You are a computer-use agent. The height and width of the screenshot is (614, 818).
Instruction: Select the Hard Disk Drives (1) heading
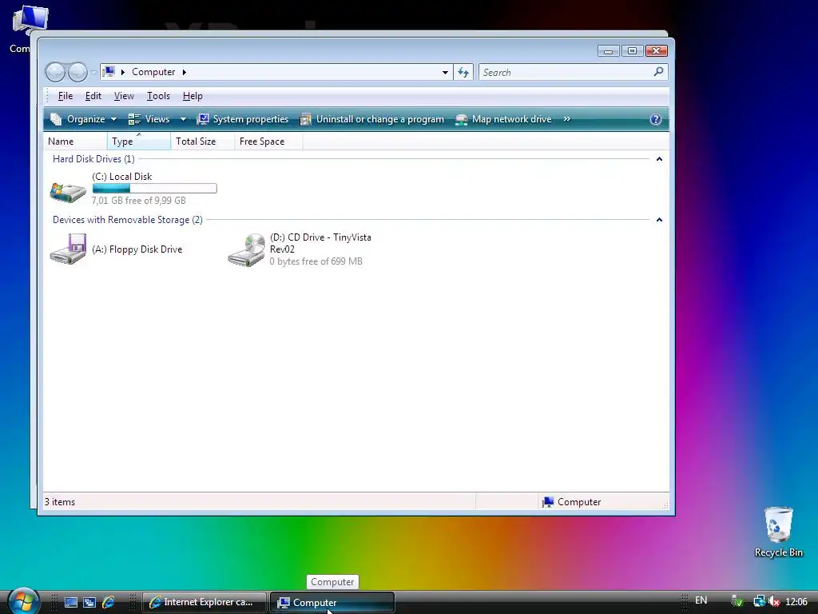[x=93, y=159]
